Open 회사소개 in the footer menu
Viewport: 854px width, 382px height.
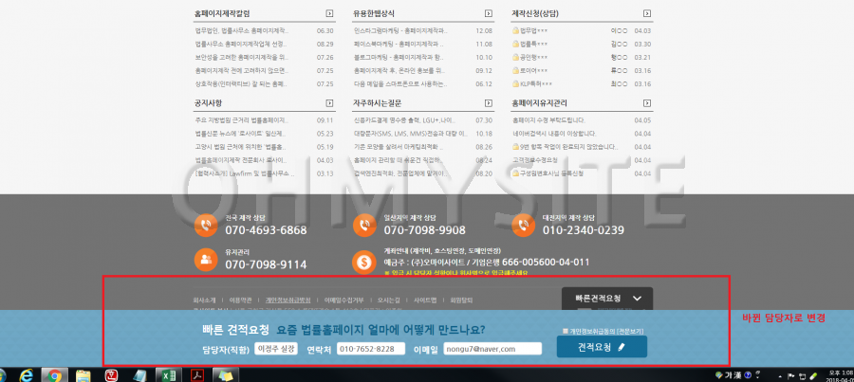pos(206,299)
